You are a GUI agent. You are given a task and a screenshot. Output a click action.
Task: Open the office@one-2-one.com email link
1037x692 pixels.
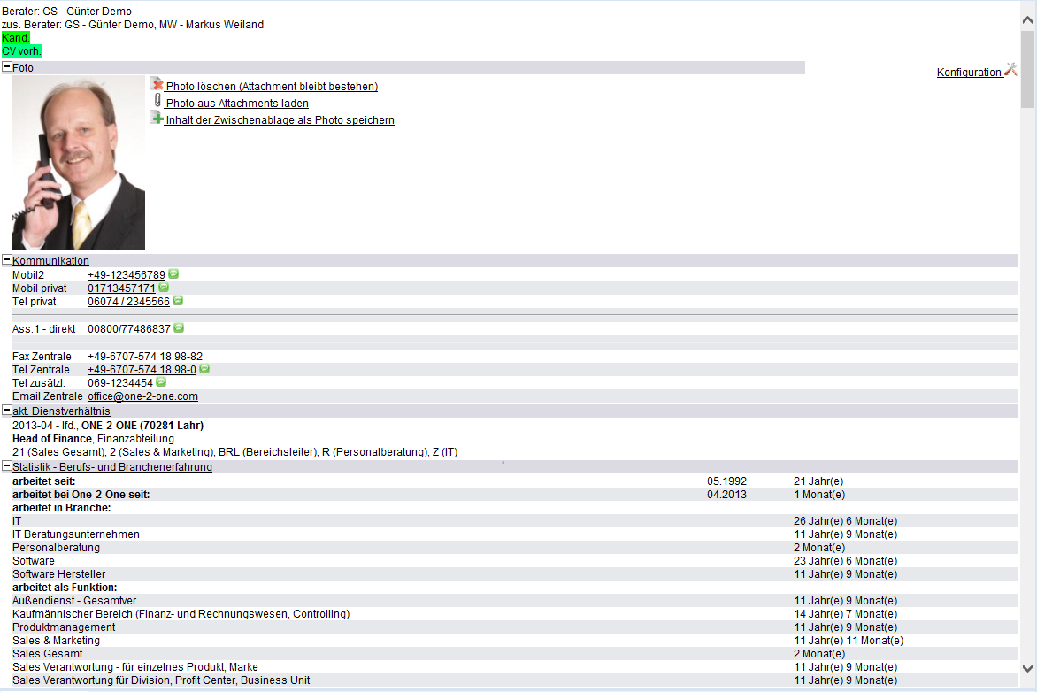[142, 396]
